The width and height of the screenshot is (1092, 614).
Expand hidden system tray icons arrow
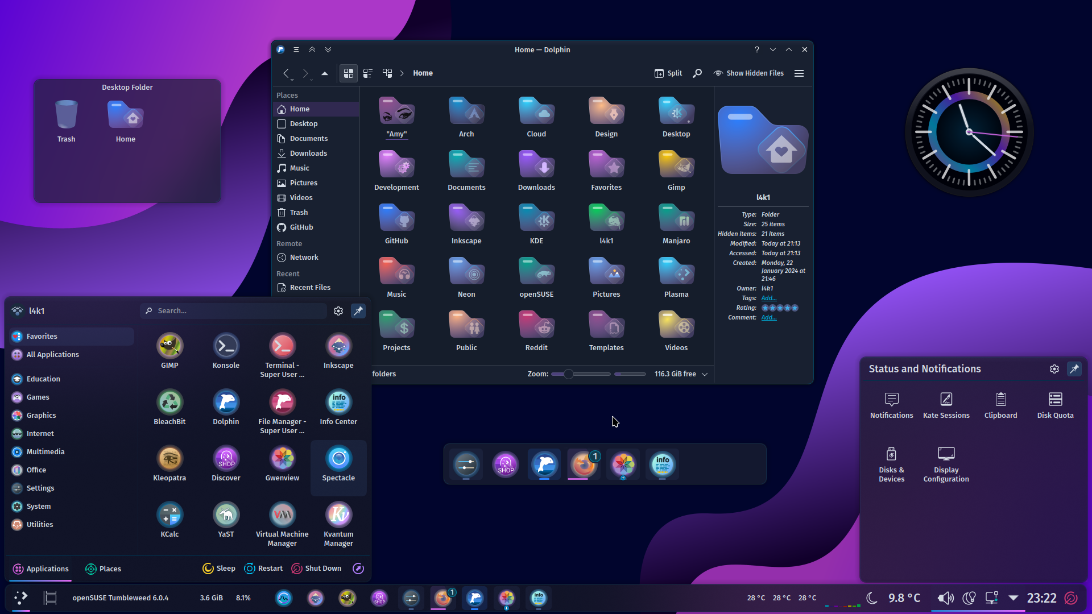tap(1014, 598)
